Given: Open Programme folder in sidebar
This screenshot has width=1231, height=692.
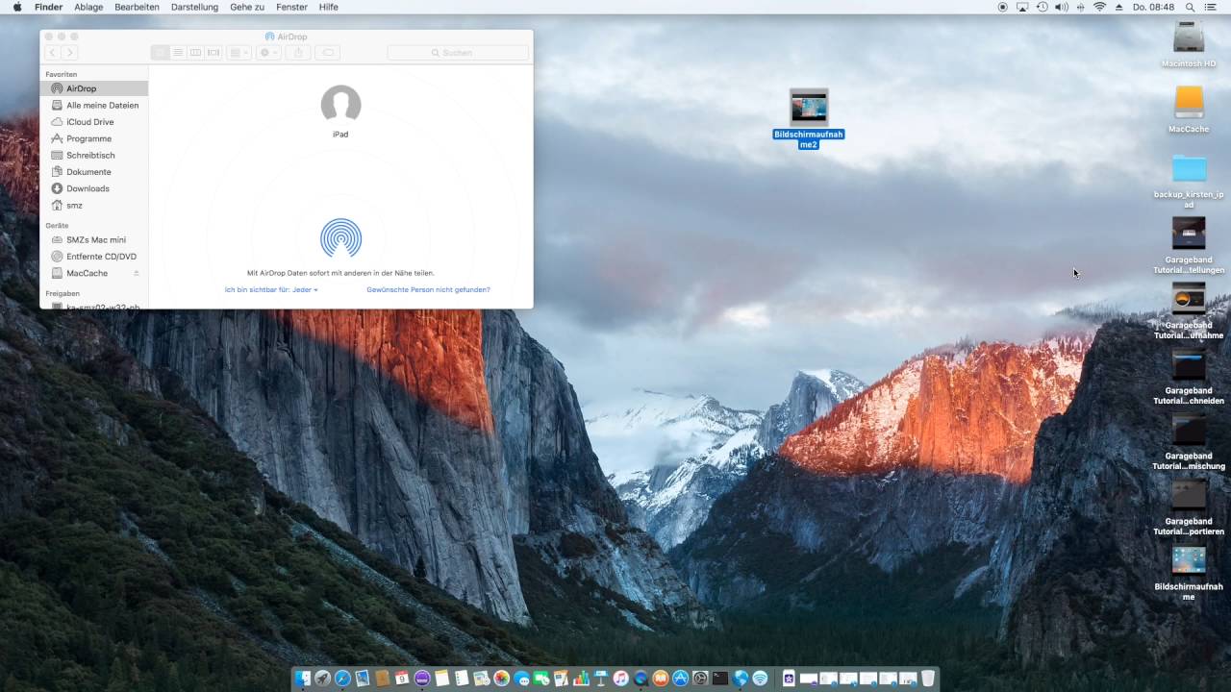Looking at the screenshot, I should pyautogui.click(x=94, y=138).
